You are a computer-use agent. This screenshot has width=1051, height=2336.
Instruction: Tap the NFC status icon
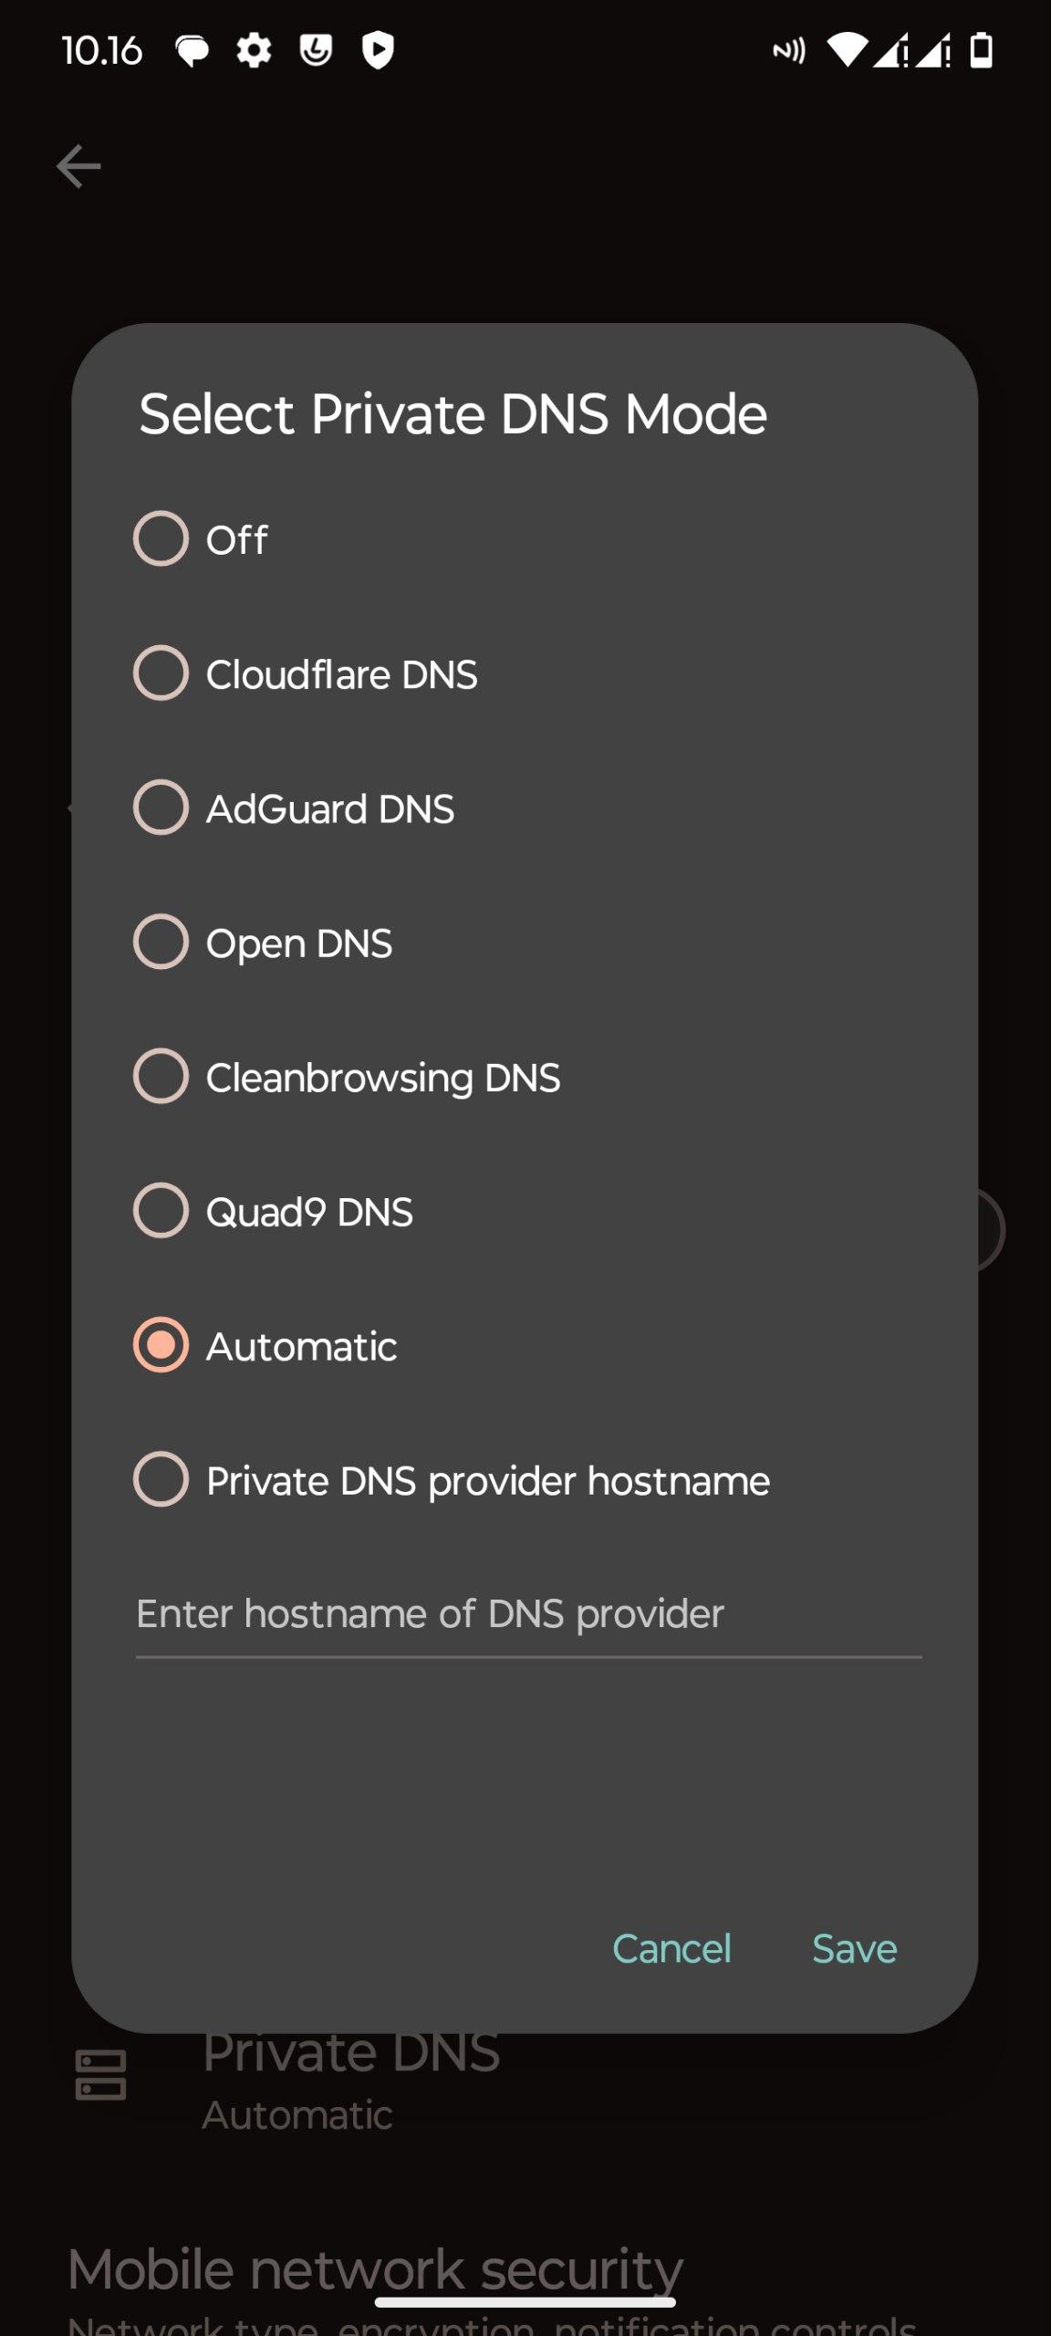789,51
